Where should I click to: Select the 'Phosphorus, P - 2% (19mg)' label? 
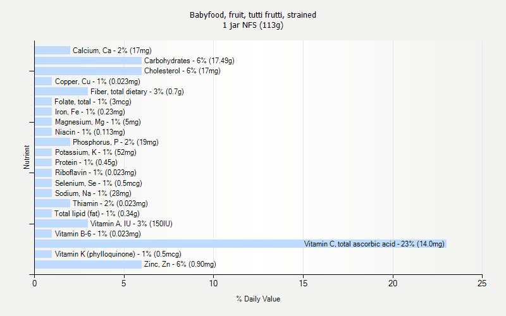tap(116, 142)
